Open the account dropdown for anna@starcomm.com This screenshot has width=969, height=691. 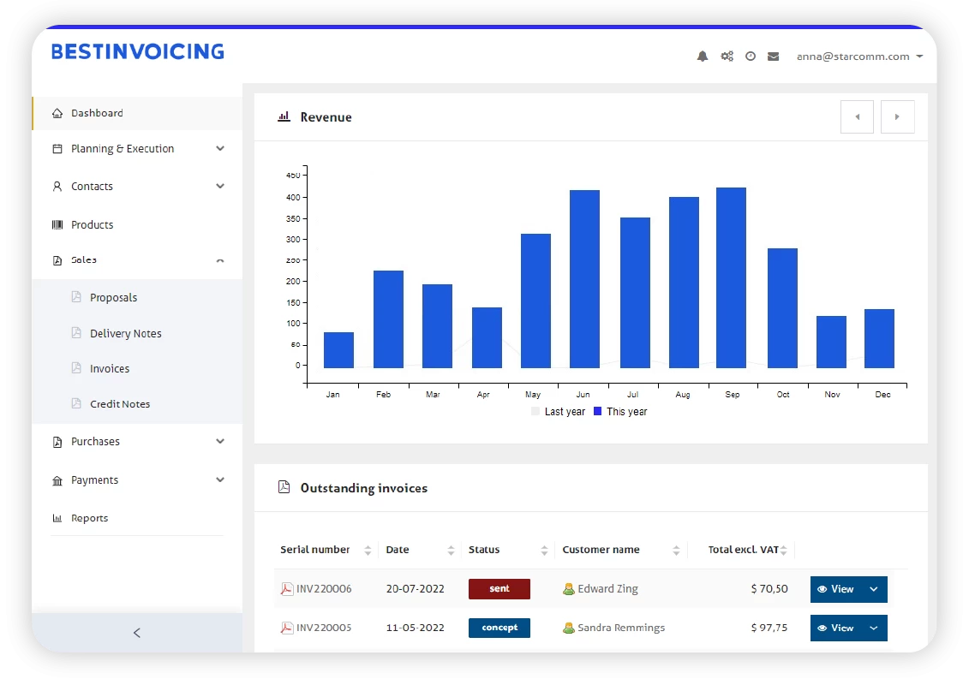[x=859, y=56]
